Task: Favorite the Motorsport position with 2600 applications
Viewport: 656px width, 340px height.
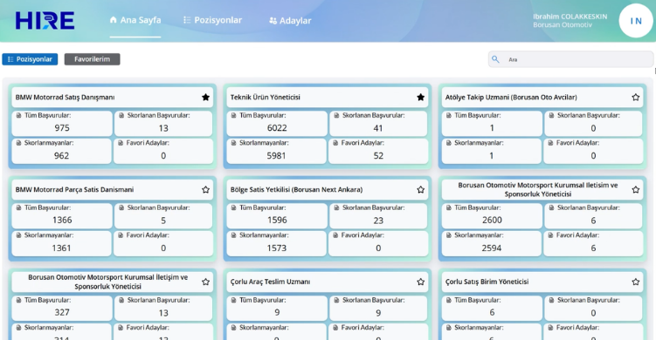Action: (x=636, y=190)
